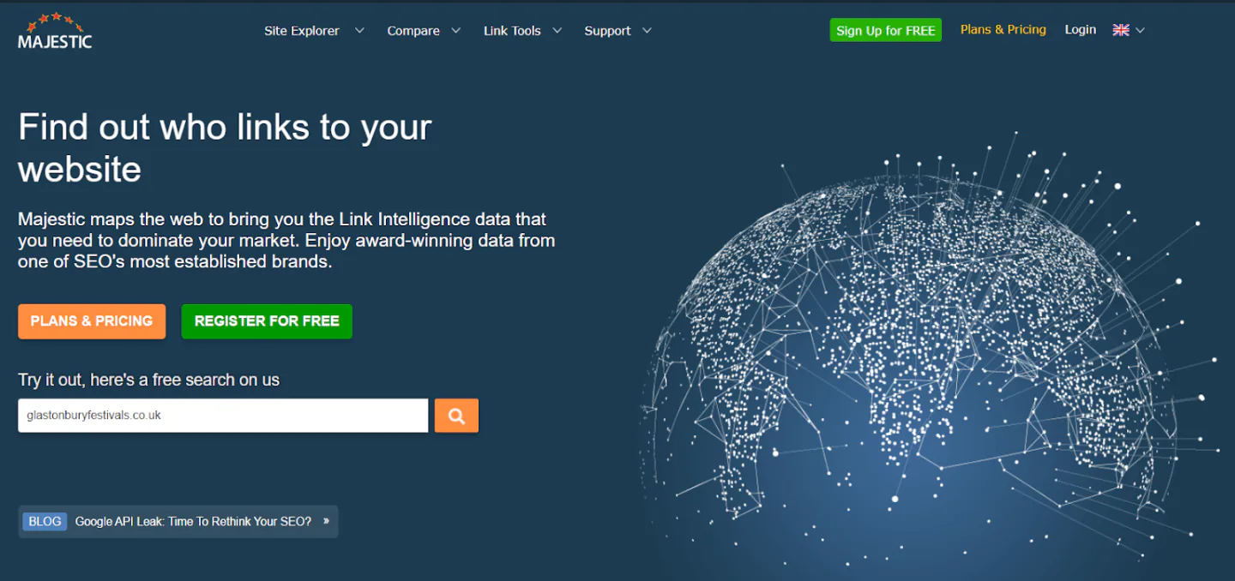Click the BLOG badge label

(45, 521)
